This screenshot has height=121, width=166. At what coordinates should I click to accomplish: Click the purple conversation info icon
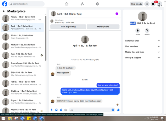coord(117,14)
